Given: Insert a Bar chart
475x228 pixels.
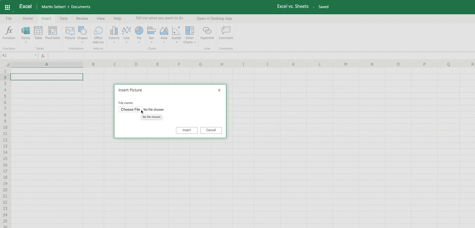Looking at the screenshot, I should tap(152, 31).
